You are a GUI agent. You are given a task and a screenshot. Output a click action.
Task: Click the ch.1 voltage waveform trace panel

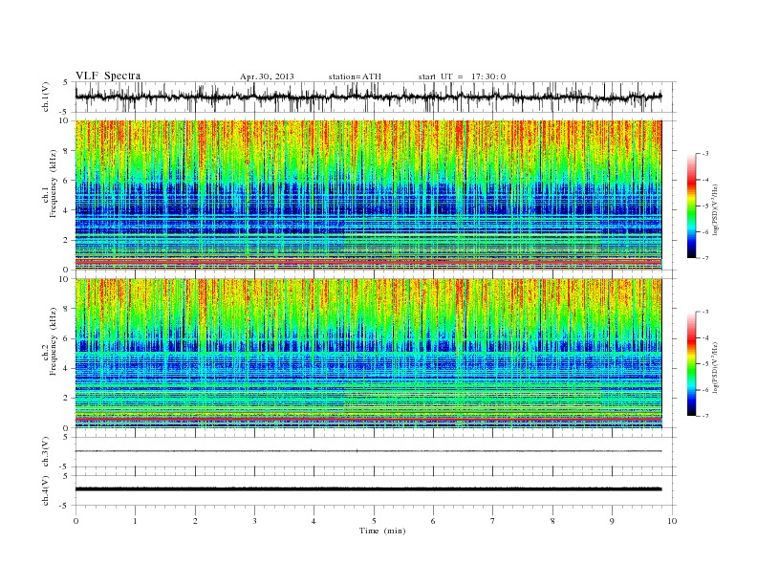(x=376, y=97)
